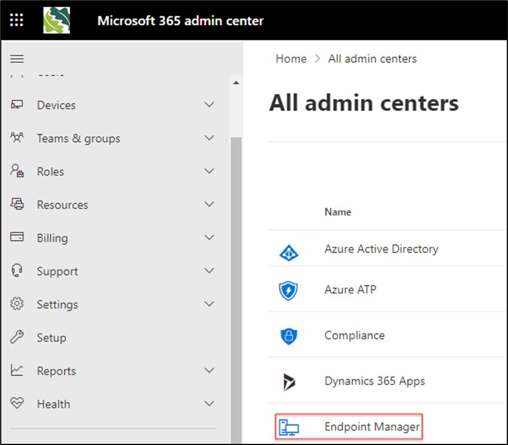Click the sidebar scrollbar thumb
The height and width of the screenshot is (445, 508).
coord(236,290)
